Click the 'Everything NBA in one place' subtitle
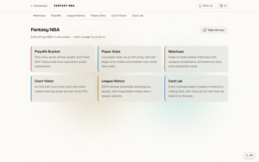The height and width of the screenshot is (162, 259). (68, 37)
